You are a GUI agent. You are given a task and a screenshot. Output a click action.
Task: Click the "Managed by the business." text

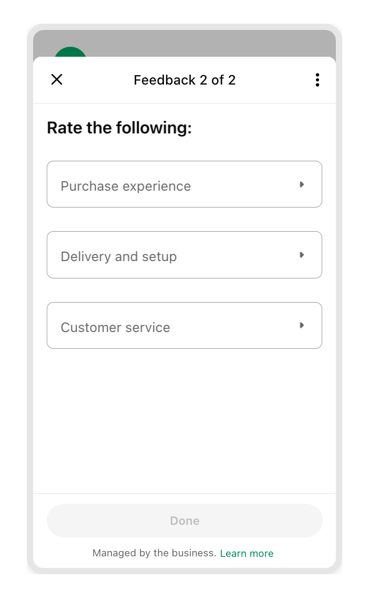point(154,553)
